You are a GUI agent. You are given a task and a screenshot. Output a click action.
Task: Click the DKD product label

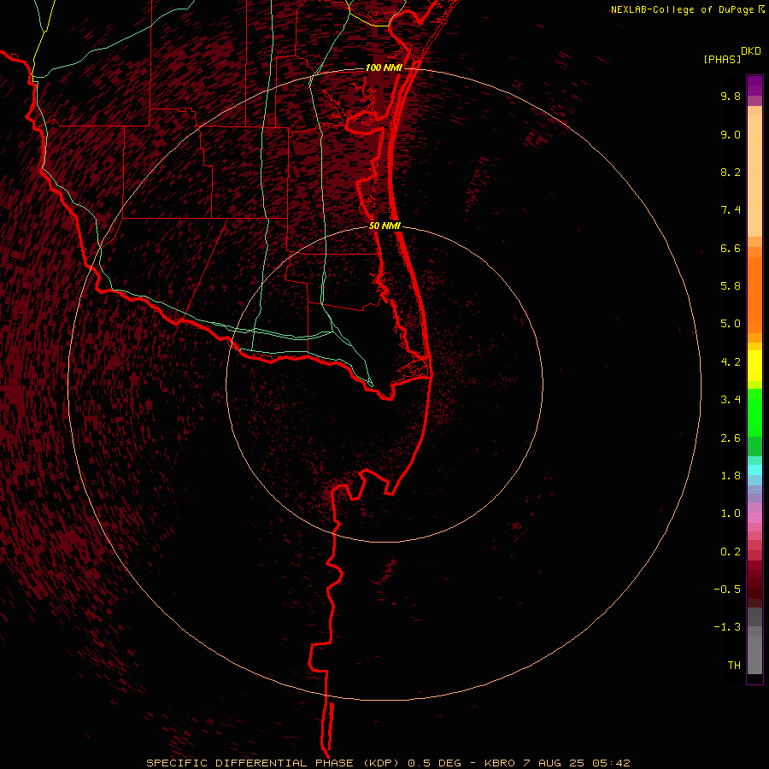pyautogui.click(x=751, y=51)
